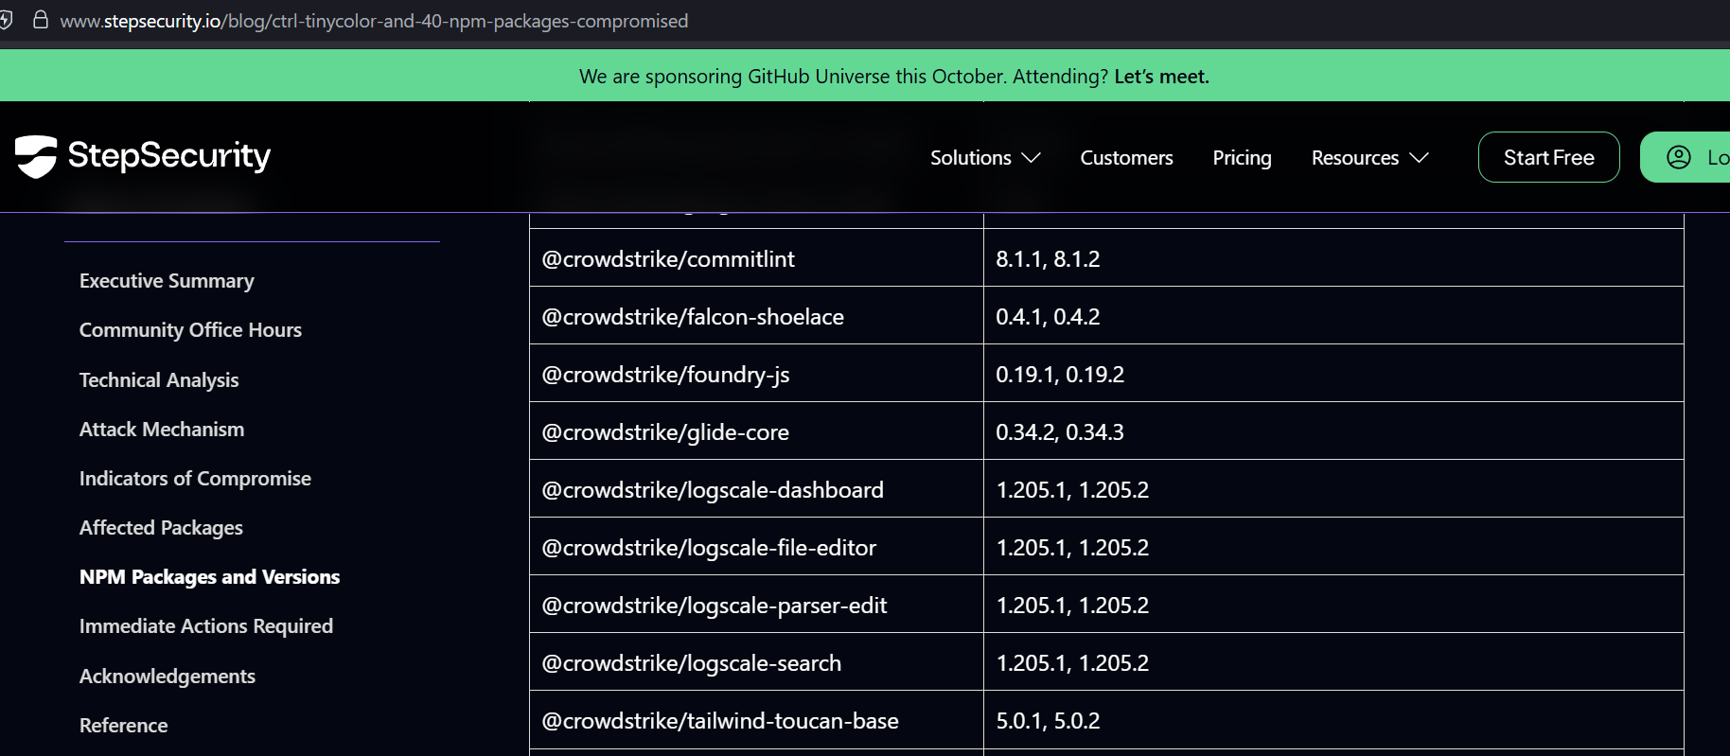The image size is (1730, 756).
Task: Click the @crowdstrike/falcon-shoelace cell
Action: pos(756,316)
